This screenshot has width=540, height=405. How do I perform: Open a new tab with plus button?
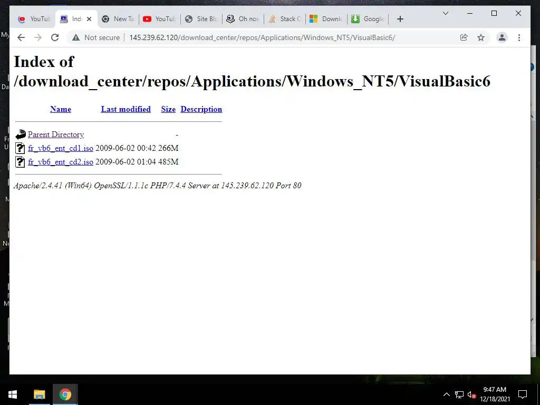pos(400,19)
